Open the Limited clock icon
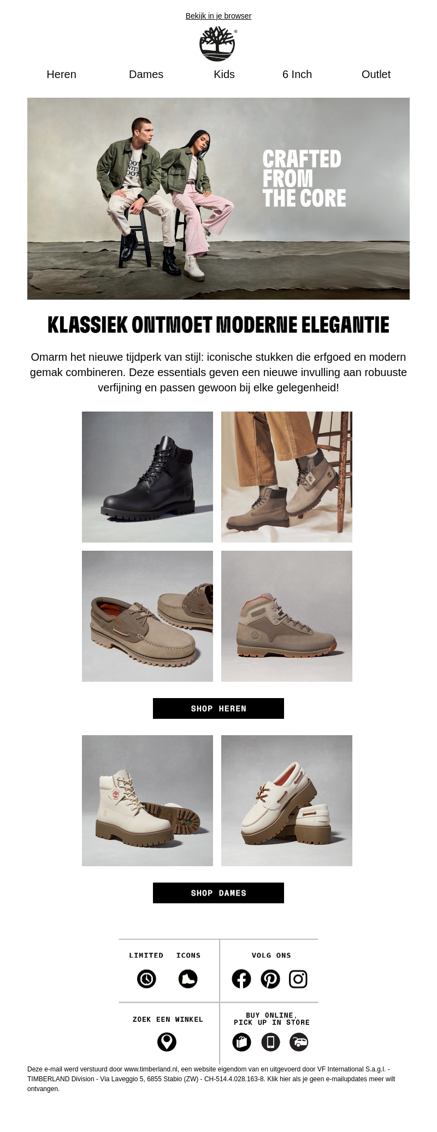437x1132 pixels. 146,979
